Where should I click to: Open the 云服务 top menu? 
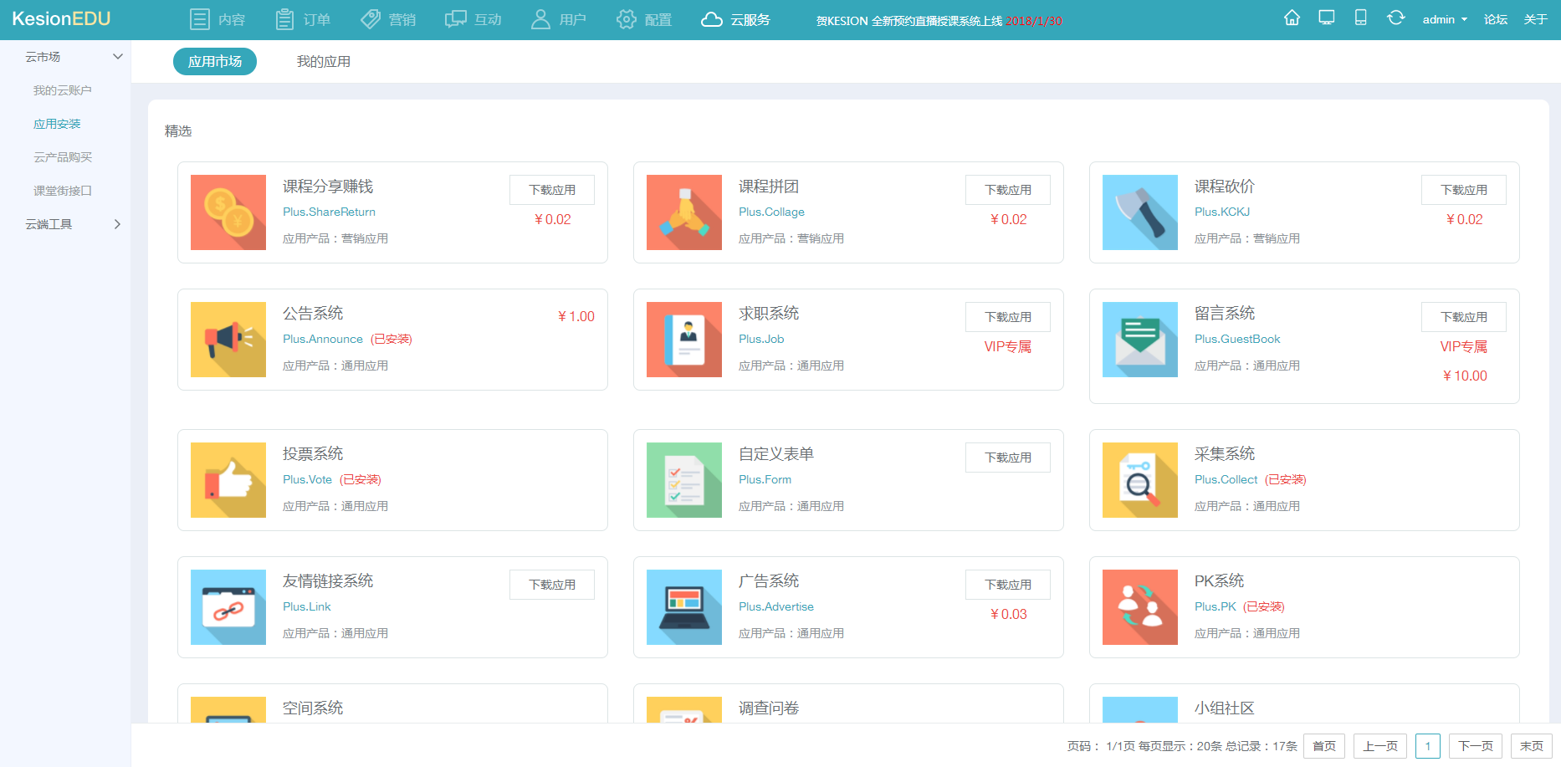pyautogui.click(x=736, y=19)
